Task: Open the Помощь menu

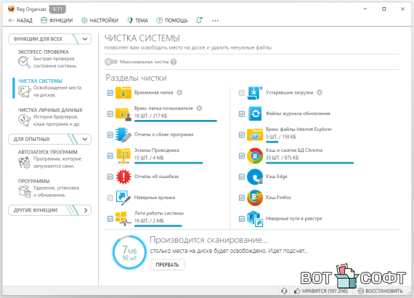Action: [172, 20]
